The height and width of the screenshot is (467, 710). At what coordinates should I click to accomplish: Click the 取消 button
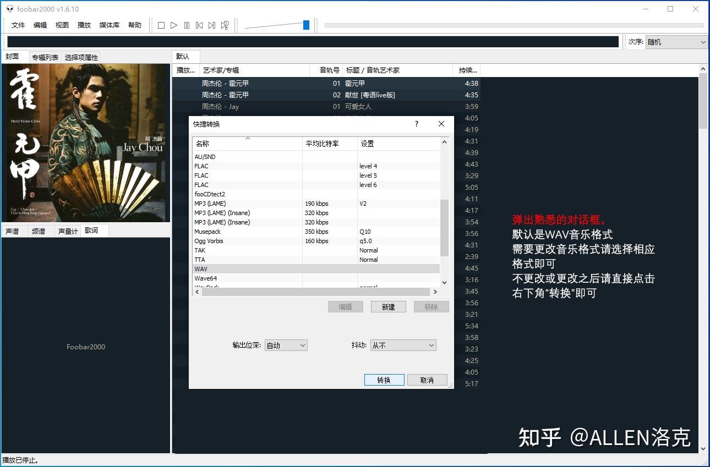coord(427,380)
